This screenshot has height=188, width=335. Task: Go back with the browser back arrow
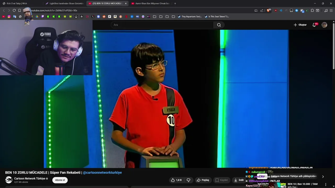(x=4, y=10)
